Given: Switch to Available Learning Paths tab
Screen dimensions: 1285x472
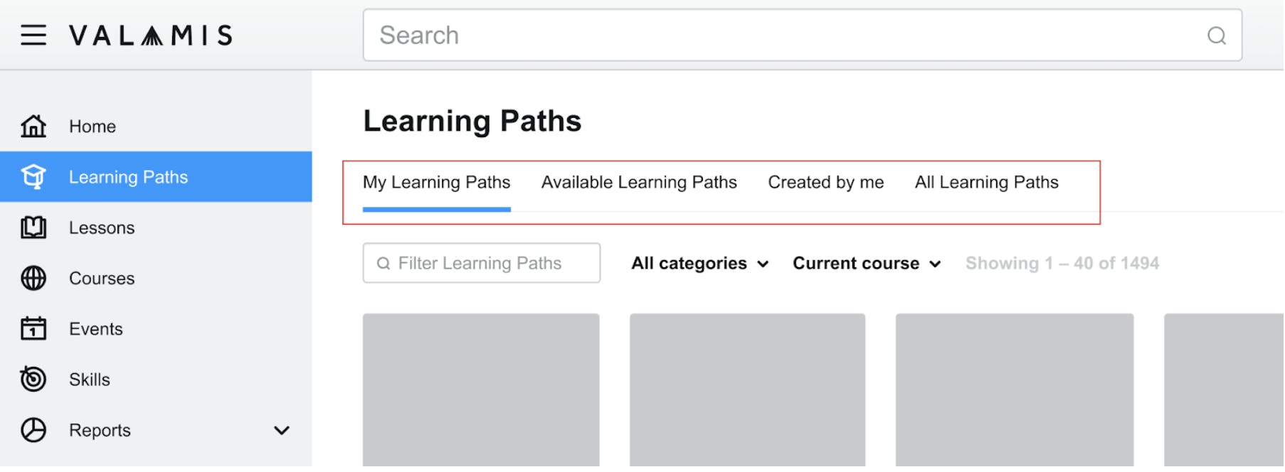Looking at the screenshot, I should click(639, 183).
